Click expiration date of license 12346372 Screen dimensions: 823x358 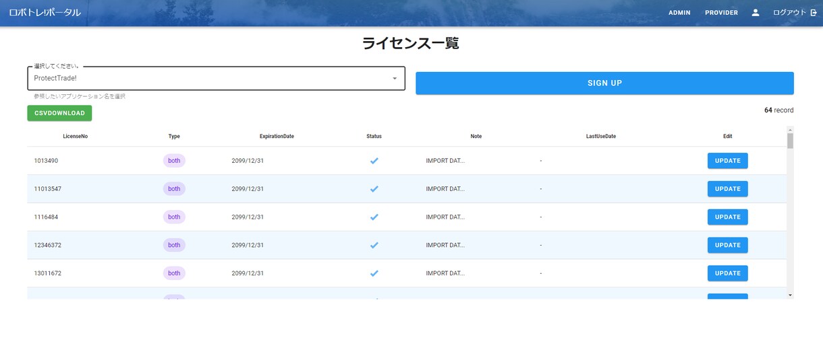click(x=248, y=246)
